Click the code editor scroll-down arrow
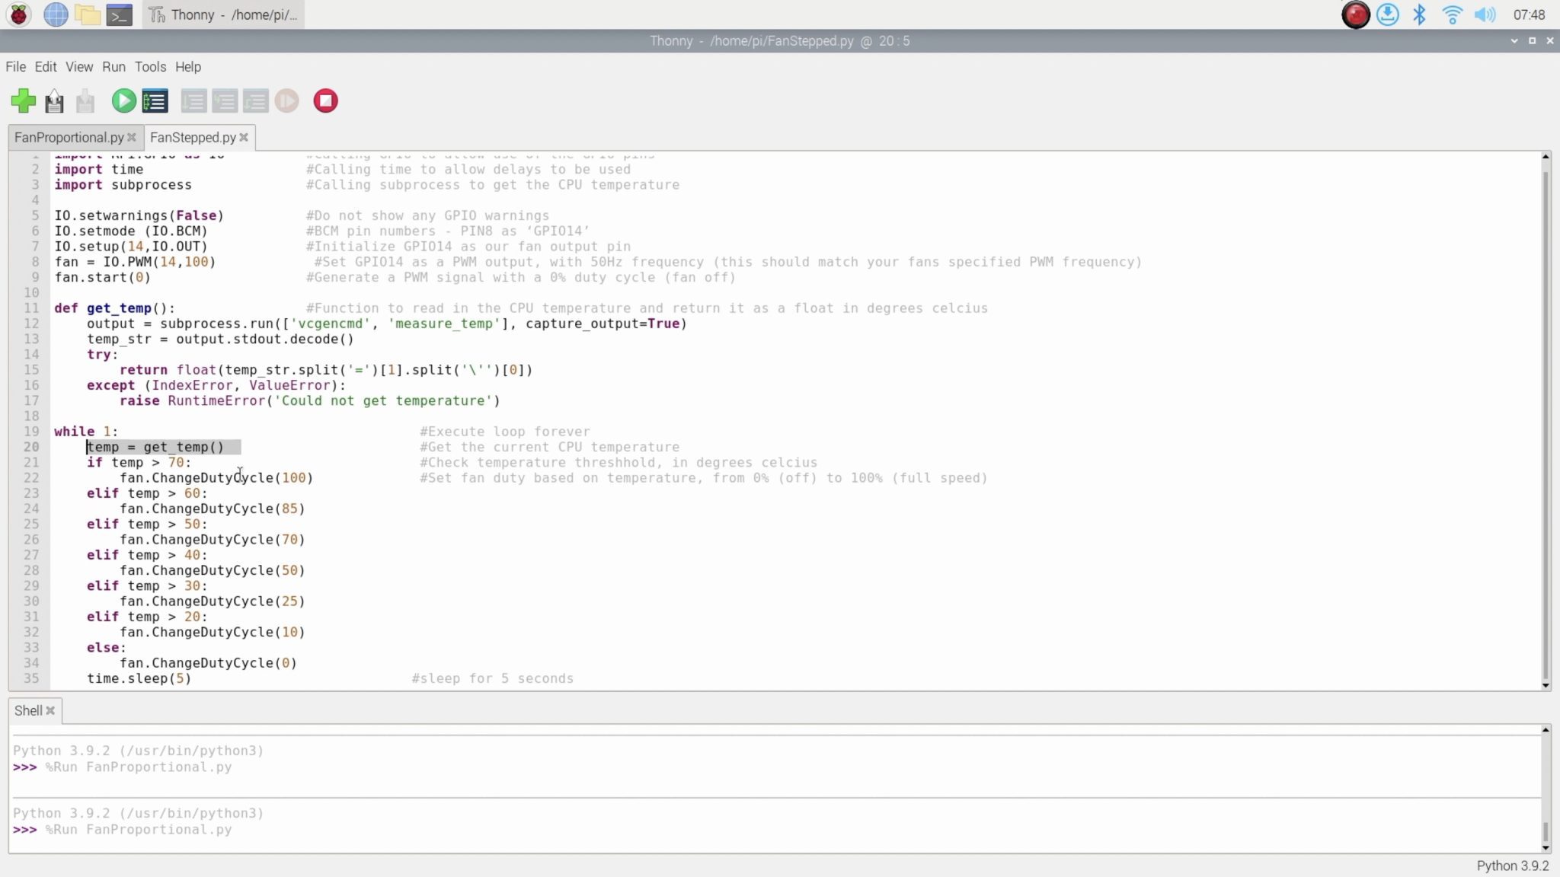 1546,685
